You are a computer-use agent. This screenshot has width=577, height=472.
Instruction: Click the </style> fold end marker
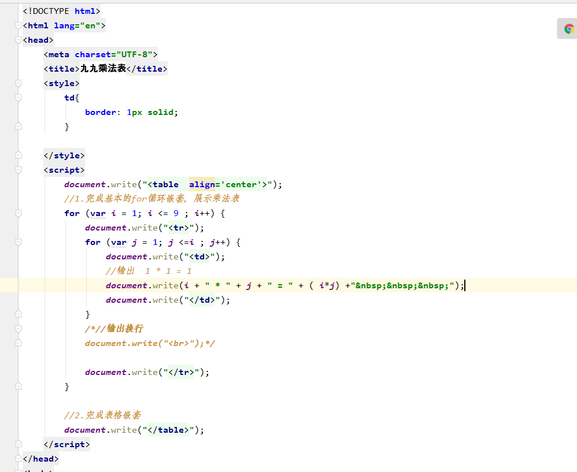(18, 155)
